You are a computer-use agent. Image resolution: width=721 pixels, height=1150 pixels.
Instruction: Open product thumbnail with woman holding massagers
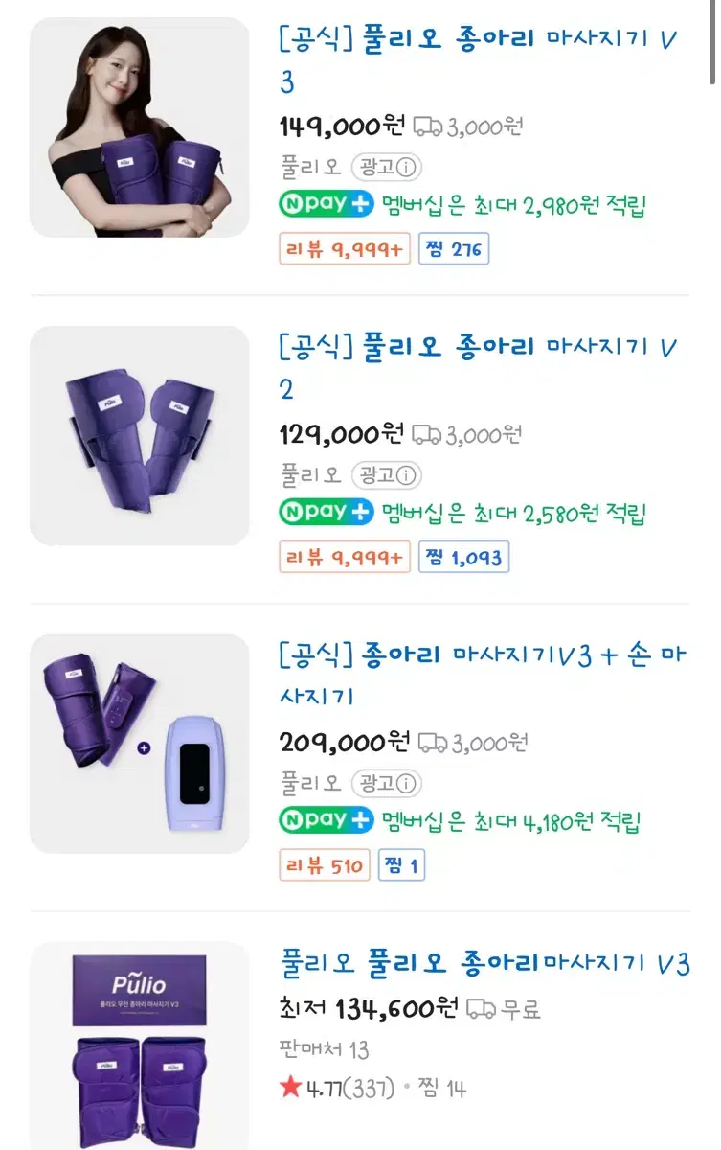(140, 127)
